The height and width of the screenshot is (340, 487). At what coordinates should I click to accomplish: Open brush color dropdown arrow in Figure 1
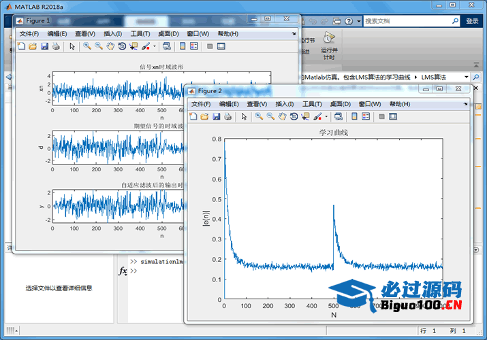click(x=155, y=46)
